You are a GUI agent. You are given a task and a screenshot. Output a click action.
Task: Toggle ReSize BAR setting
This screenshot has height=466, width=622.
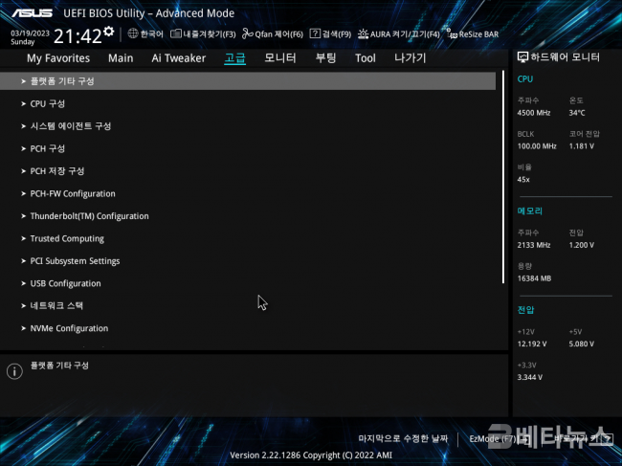coord(478,34)
